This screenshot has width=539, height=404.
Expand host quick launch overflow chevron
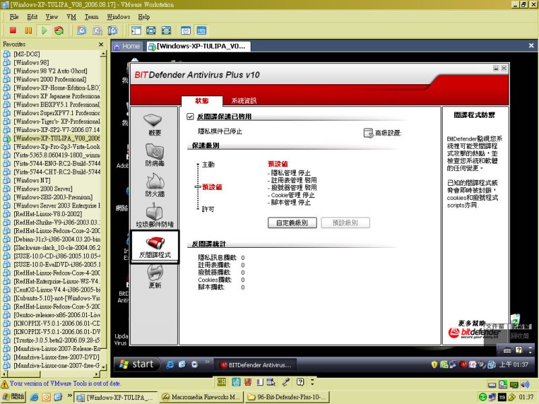tap(69, 395)
